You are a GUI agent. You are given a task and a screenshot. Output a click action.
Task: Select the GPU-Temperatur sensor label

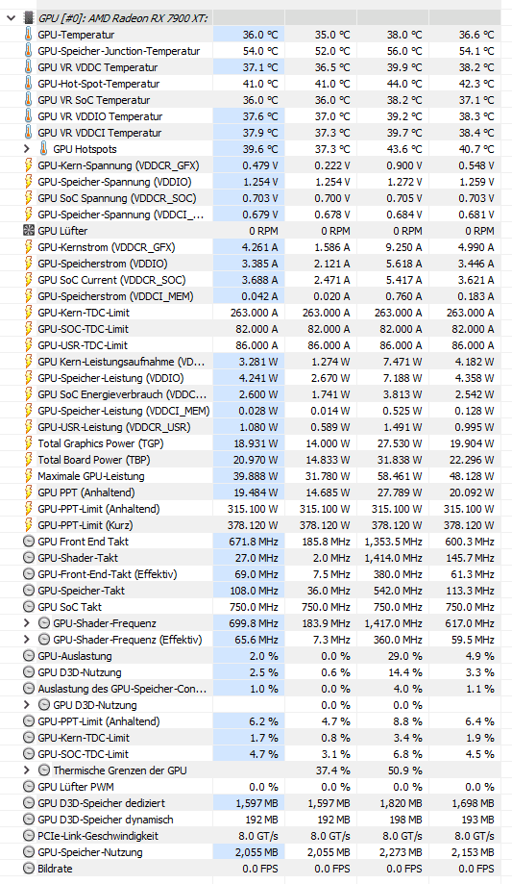(x=76, y=35)
